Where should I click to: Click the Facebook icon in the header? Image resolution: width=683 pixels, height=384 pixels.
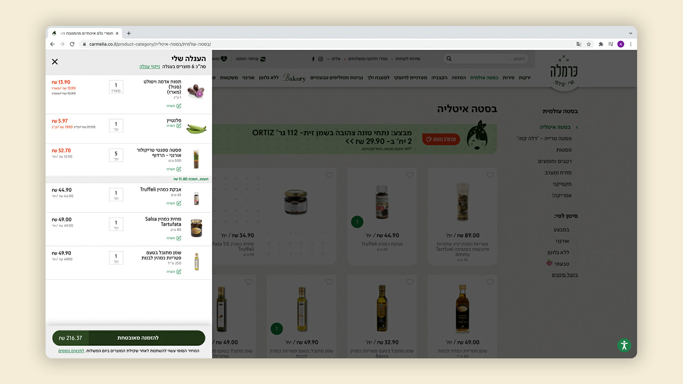click(x=313, y=59)
